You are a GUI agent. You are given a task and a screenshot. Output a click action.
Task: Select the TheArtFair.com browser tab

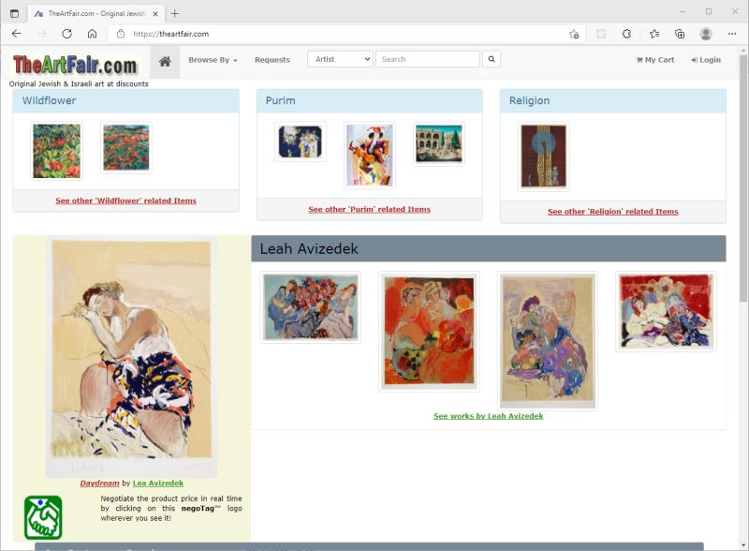[95, 13]
